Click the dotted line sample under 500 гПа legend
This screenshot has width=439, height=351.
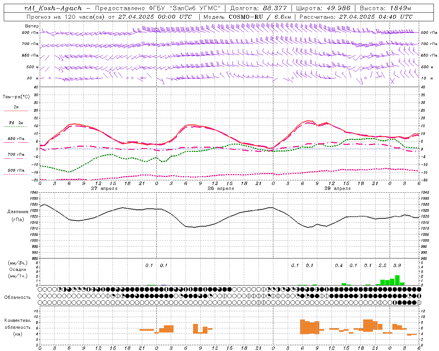point(16,174)
